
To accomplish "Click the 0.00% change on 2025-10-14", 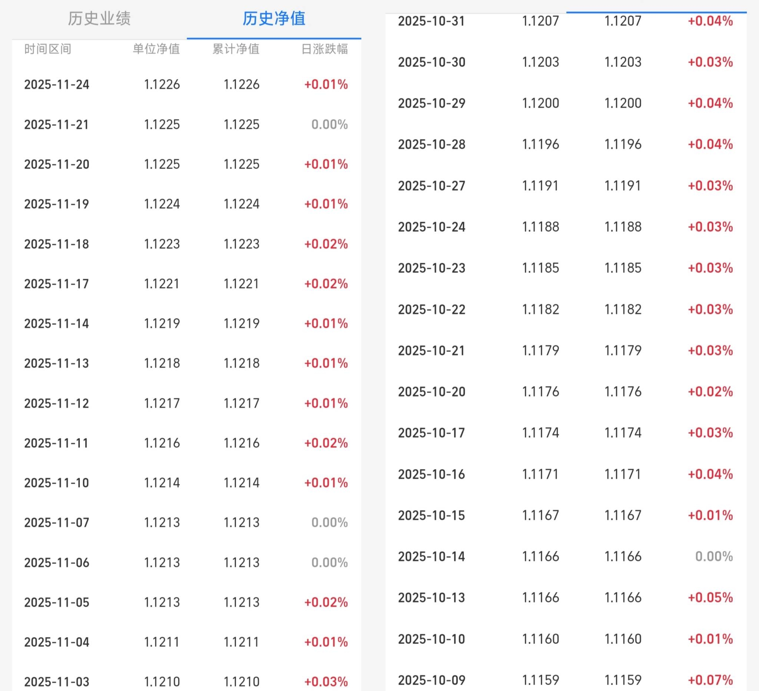I will (714, 556).
